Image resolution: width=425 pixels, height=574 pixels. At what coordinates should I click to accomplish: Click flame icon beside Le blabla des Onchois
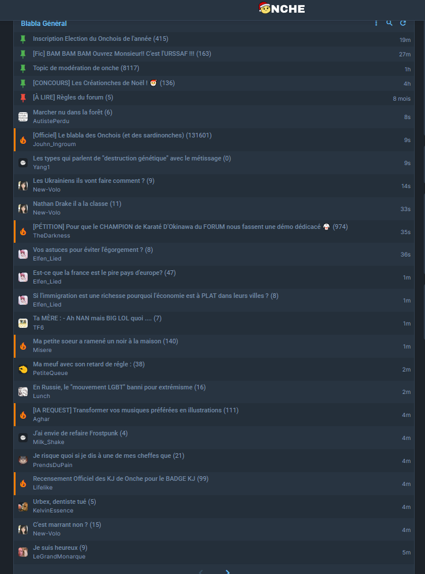[x=23, y=140]
